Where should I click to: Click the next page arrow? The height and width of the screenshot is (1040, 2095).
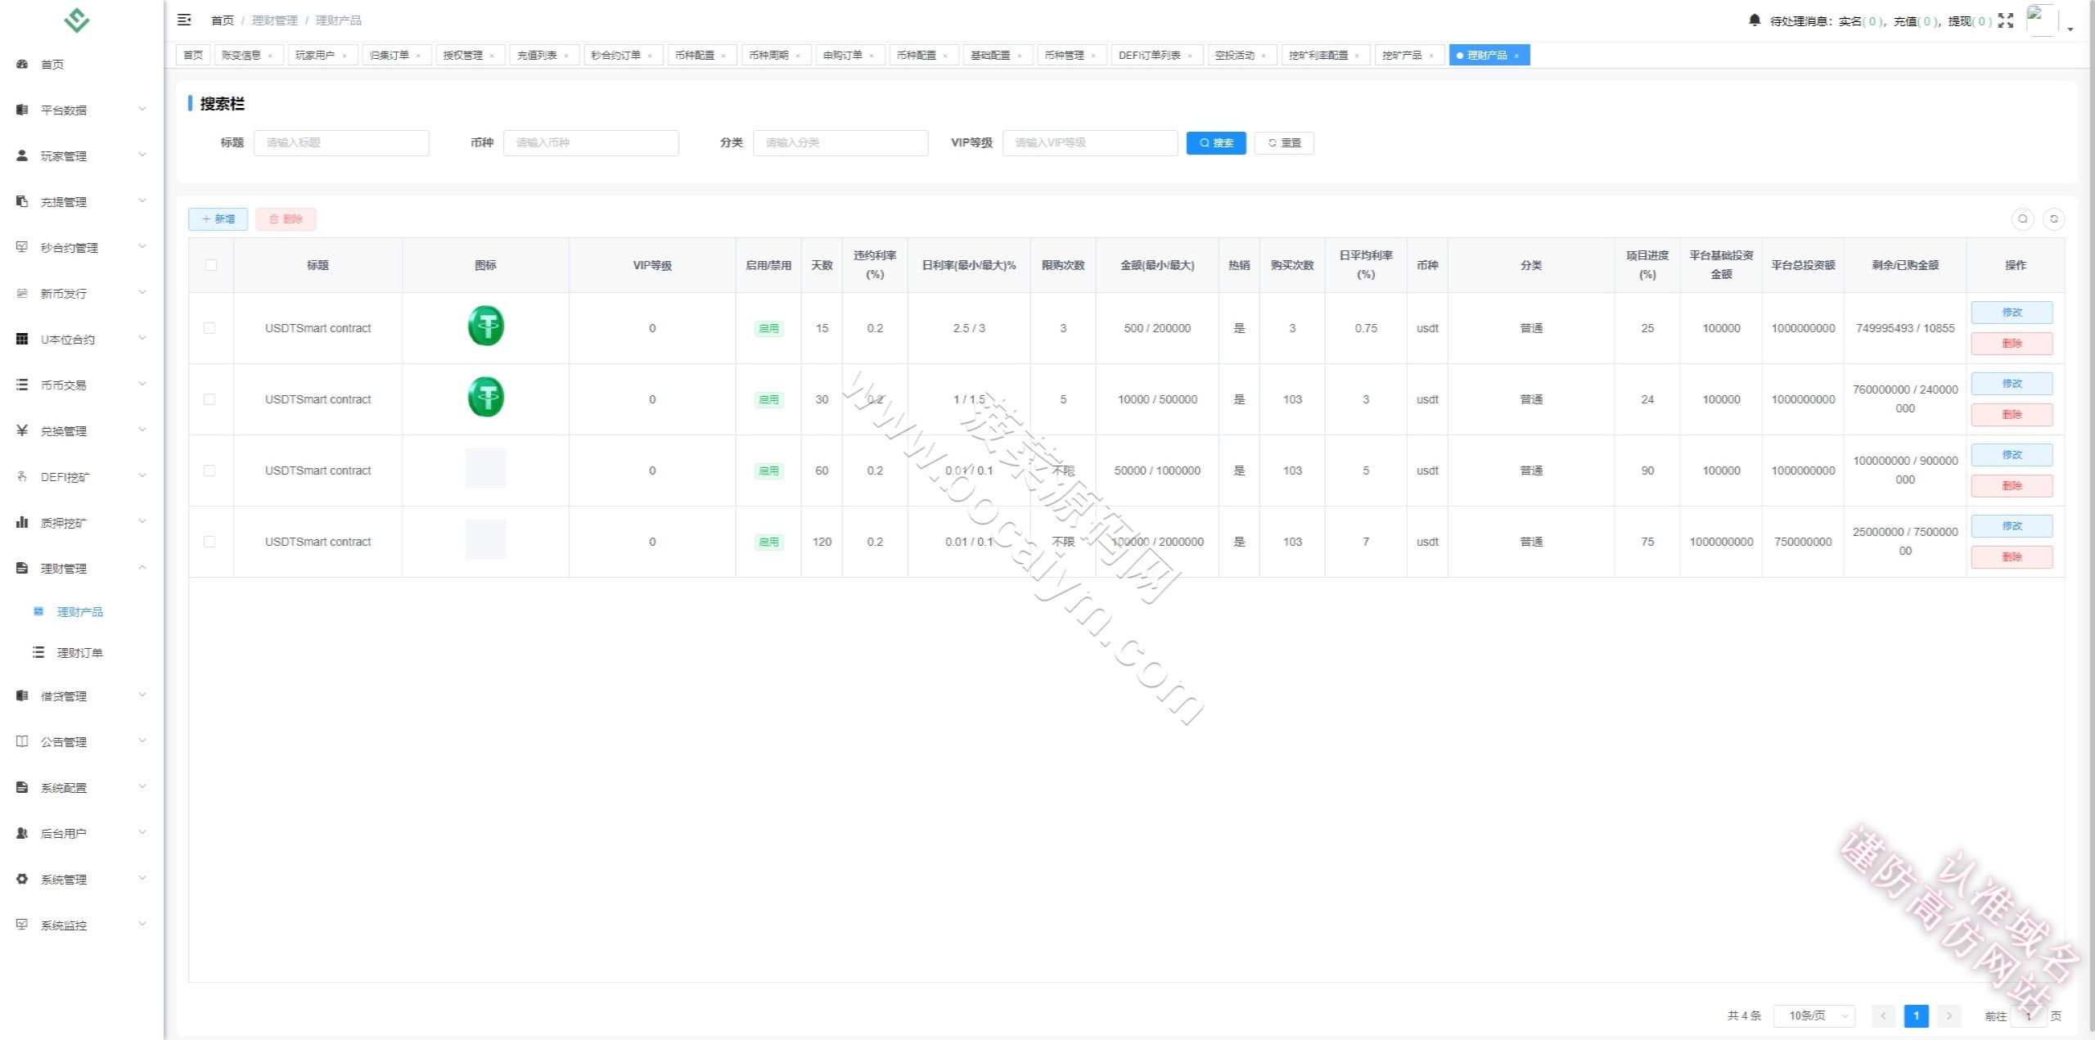(1949, 1015)
